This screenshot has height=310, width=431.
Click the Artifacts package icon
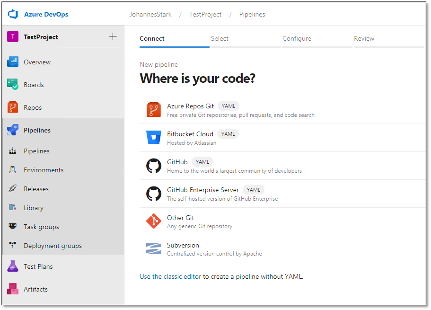pyautogui.click(x=13, y=289)
